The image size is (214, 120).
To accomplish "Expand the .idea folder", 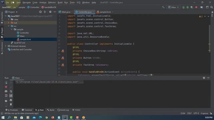I will (x=9, y=19).
